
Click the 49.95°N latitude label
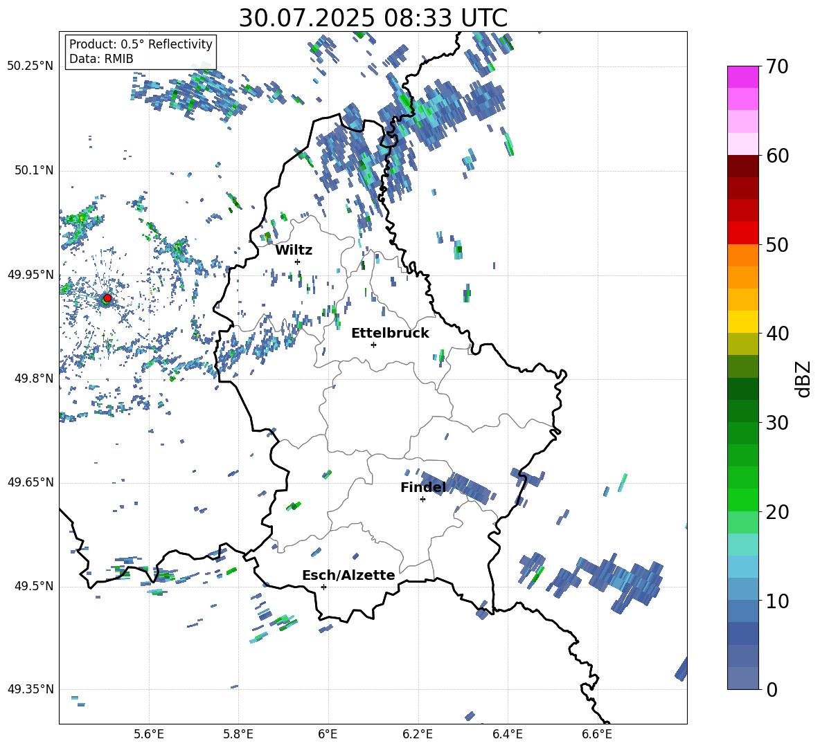[30, 275]
